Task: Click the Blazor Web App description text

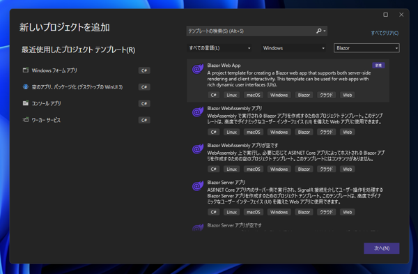Action: pos(289,79)
